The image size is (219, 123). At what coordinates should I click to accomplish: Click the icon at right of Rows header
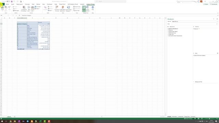tap(218, 53)
